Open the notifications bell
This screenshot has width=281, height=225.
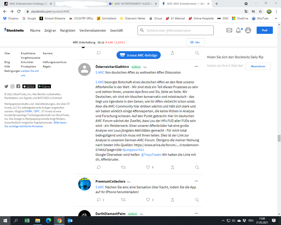(x=238, y=30)
